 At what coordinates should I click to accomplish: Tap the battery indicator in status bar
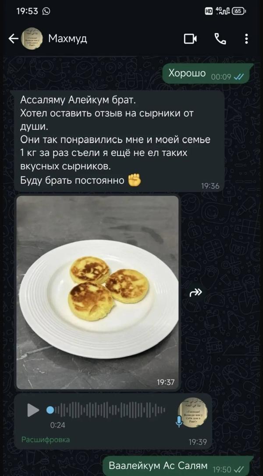click(x=239, y=11)
